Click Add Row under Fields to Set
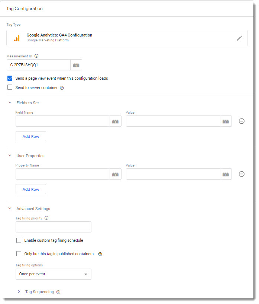This screenshot has height=304, width=259. [31, 136]
